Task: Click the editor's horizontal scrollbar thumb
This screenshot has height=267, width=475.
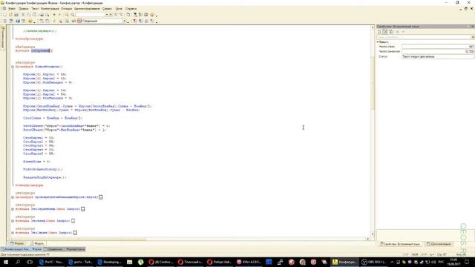Action: click(79, 239)
